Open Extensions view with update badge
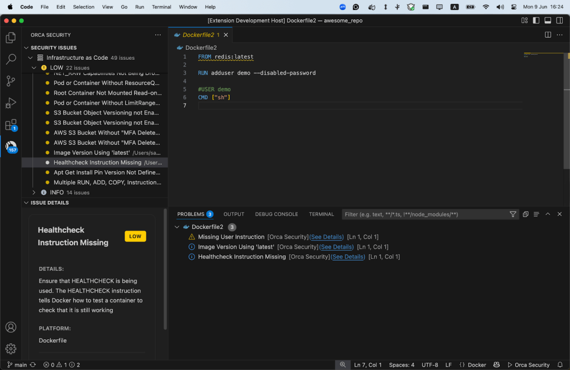 [x=11, y=125]
